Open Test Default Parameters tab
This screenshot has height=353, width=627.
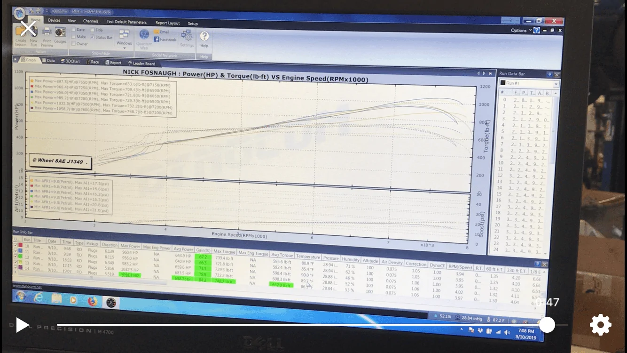coord(126,22)
